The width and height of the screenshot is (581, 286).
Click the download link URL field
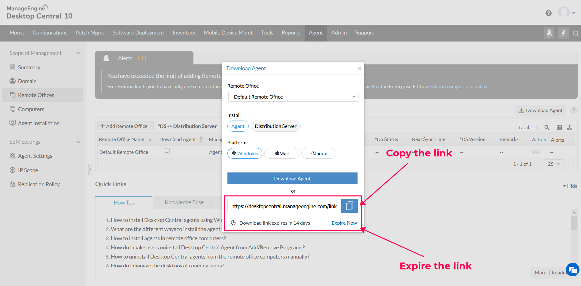point(284,206)
